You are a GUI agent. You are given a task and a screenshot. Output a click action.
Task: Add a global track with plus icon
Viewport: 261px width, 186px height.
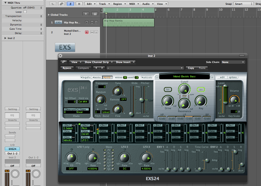point(86,14)
